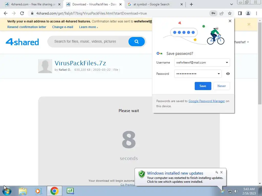Click the browser forward arrow
This screenshot has height=196, width=262.
pyautogui.click(x=14, y=13)
